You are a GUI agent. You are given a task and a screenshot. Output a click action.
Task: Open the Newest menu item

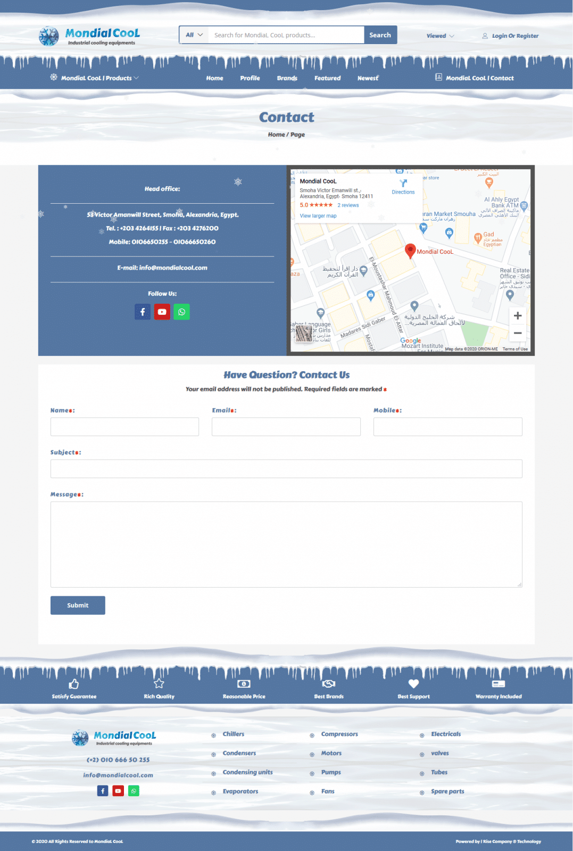pos(368,78)
